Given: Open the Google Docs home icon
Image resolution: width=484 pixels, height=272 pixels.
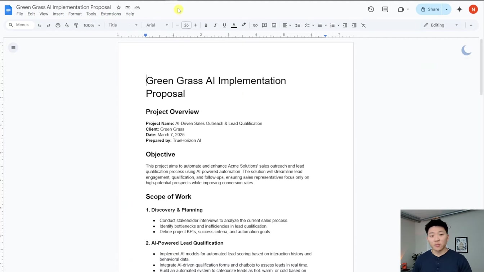Looking at the screenshot, I should (x=8, y=10).
